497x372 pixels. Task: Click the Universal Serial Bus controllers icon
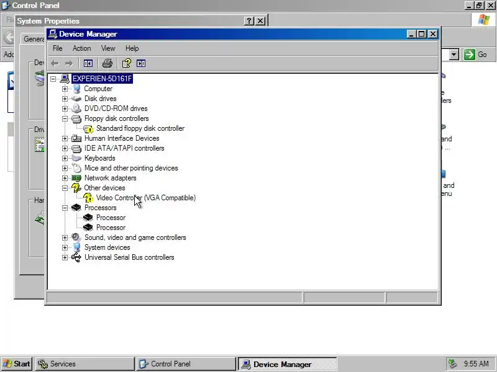tap(76, 257)
